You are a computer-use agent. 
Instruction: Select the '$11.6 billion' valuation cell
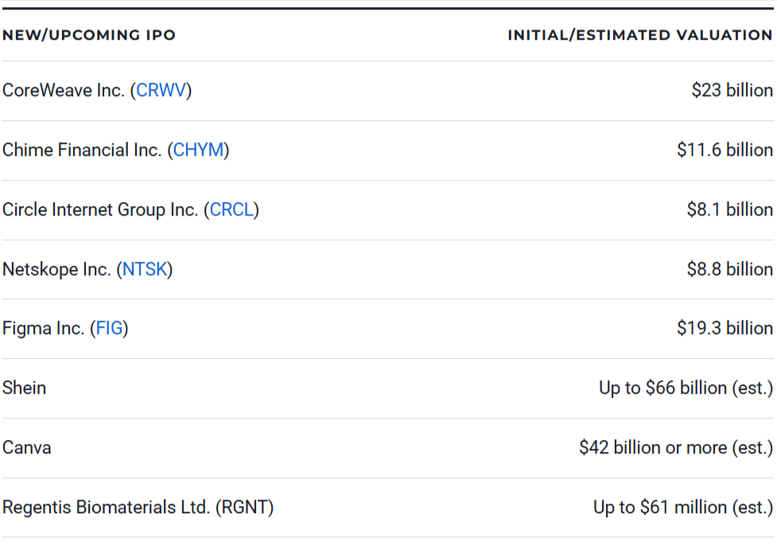(x=725, y=150)
